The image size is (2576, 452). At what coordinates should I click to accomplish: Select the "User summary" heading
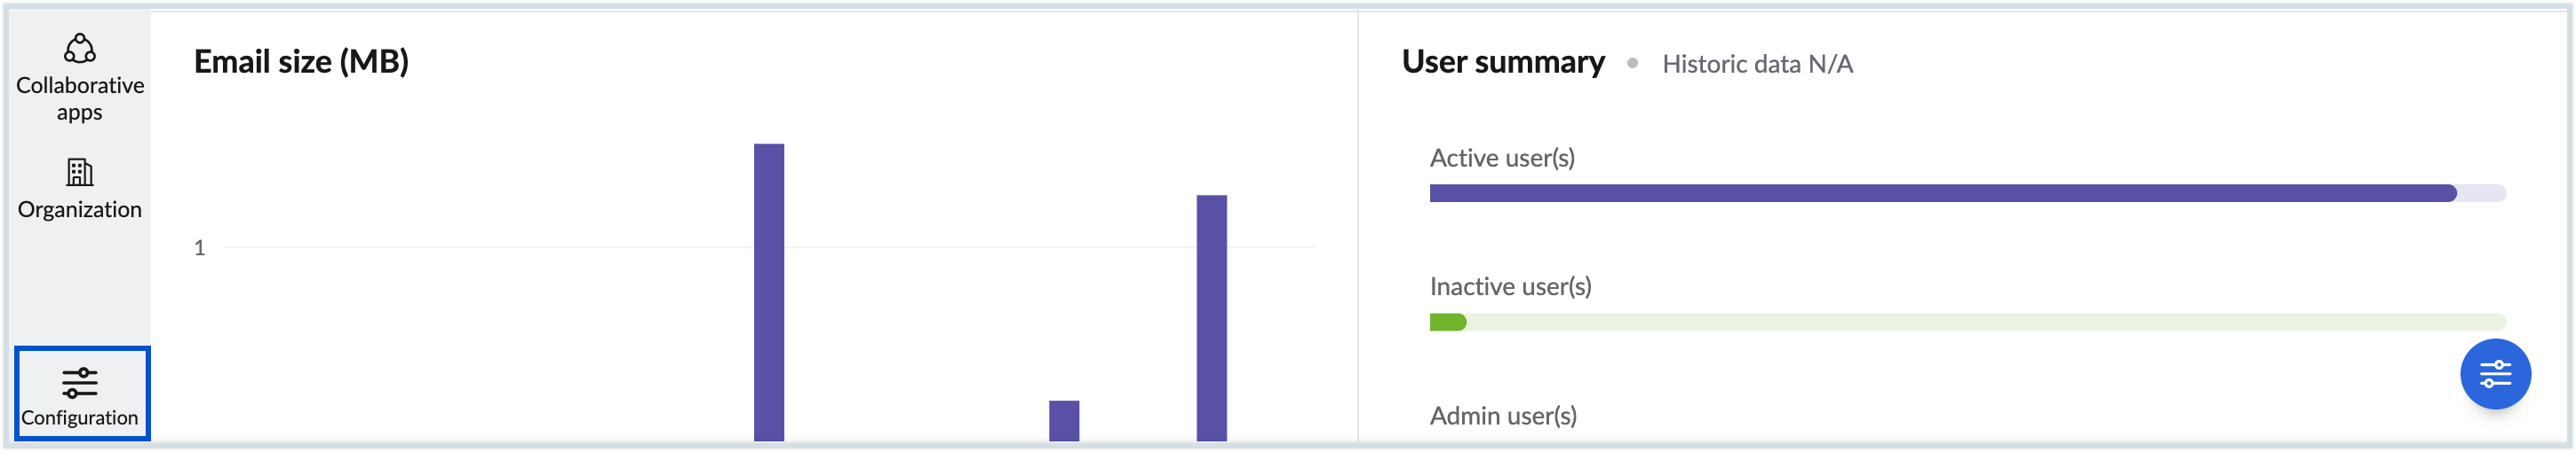pos(1503,62)
